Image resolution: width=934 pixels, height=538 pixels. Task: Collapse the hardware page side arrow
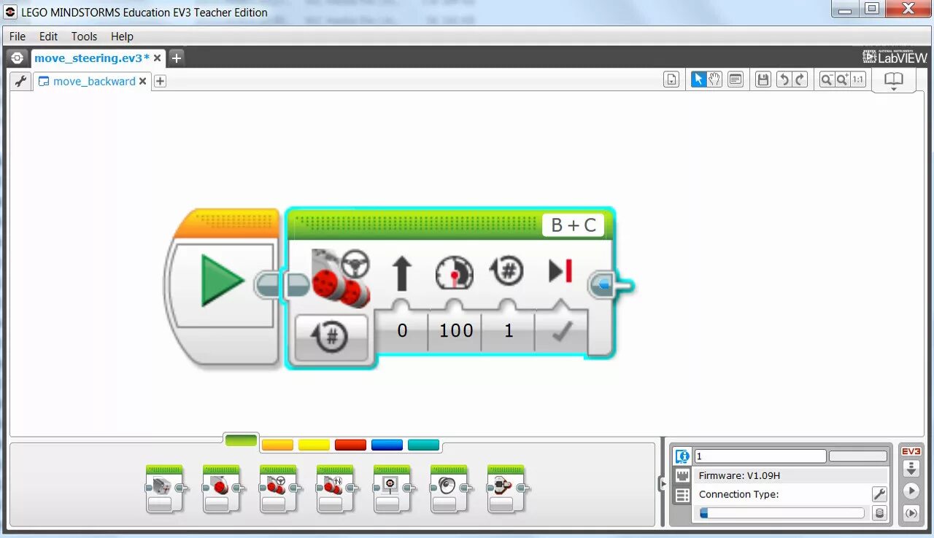663,483
